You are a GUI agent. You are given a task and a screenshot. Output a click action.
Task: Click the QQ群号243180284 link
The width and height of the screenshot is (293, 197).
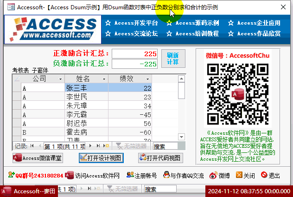tap(36, 176)
